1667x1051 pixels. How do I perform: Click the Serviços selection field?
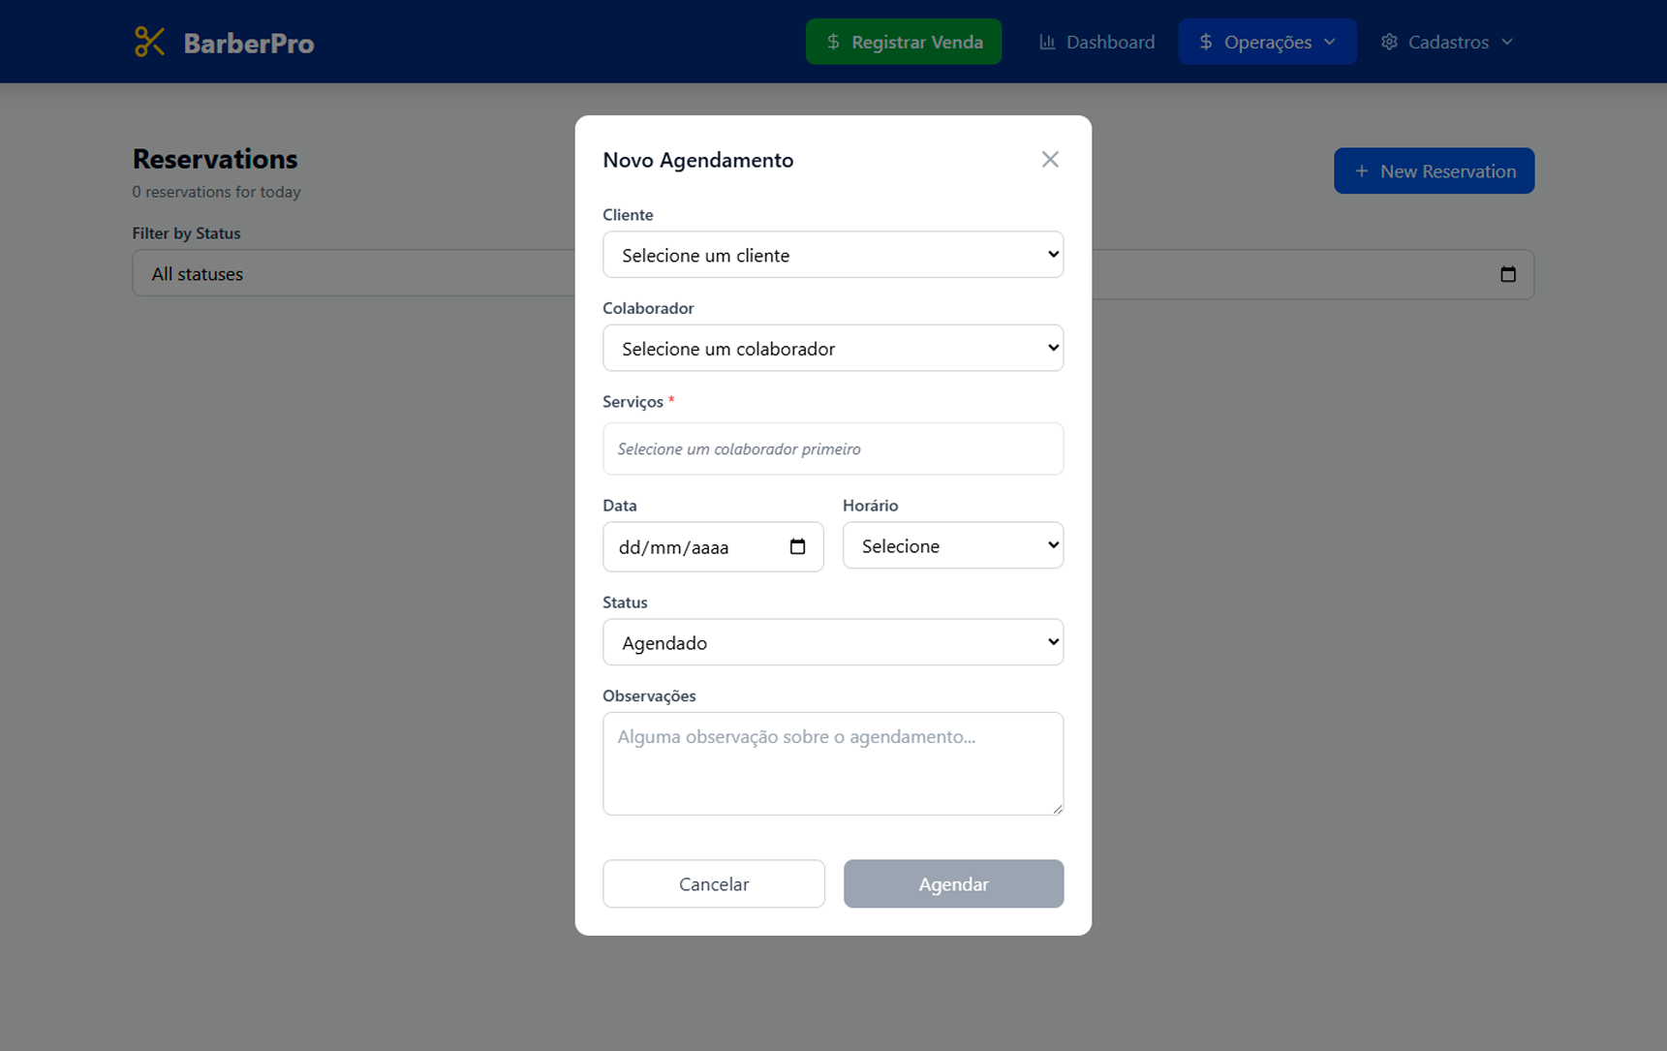tap(832, 449)
